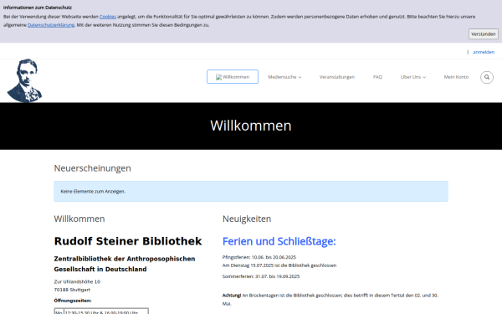Open the Mediensuche menu
The image size is (502, 314).
pyautogui.click(x=284, y=77)
